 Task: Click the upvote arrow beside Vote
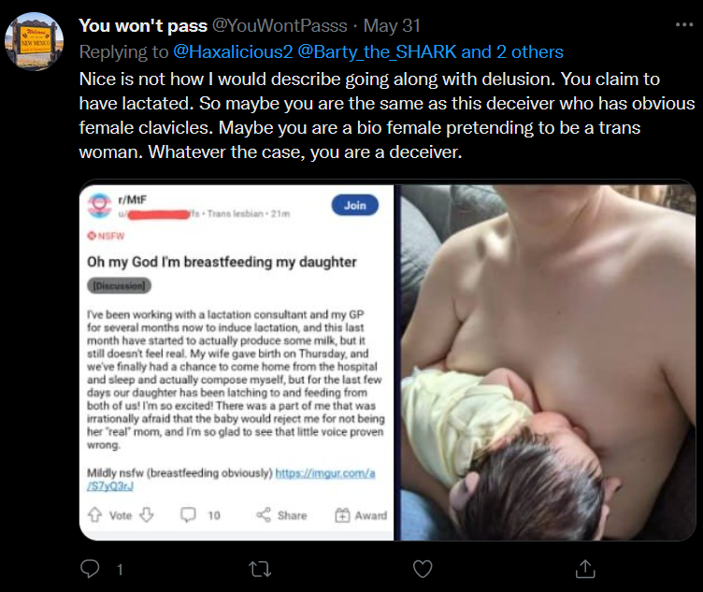(x=94, y=515)
